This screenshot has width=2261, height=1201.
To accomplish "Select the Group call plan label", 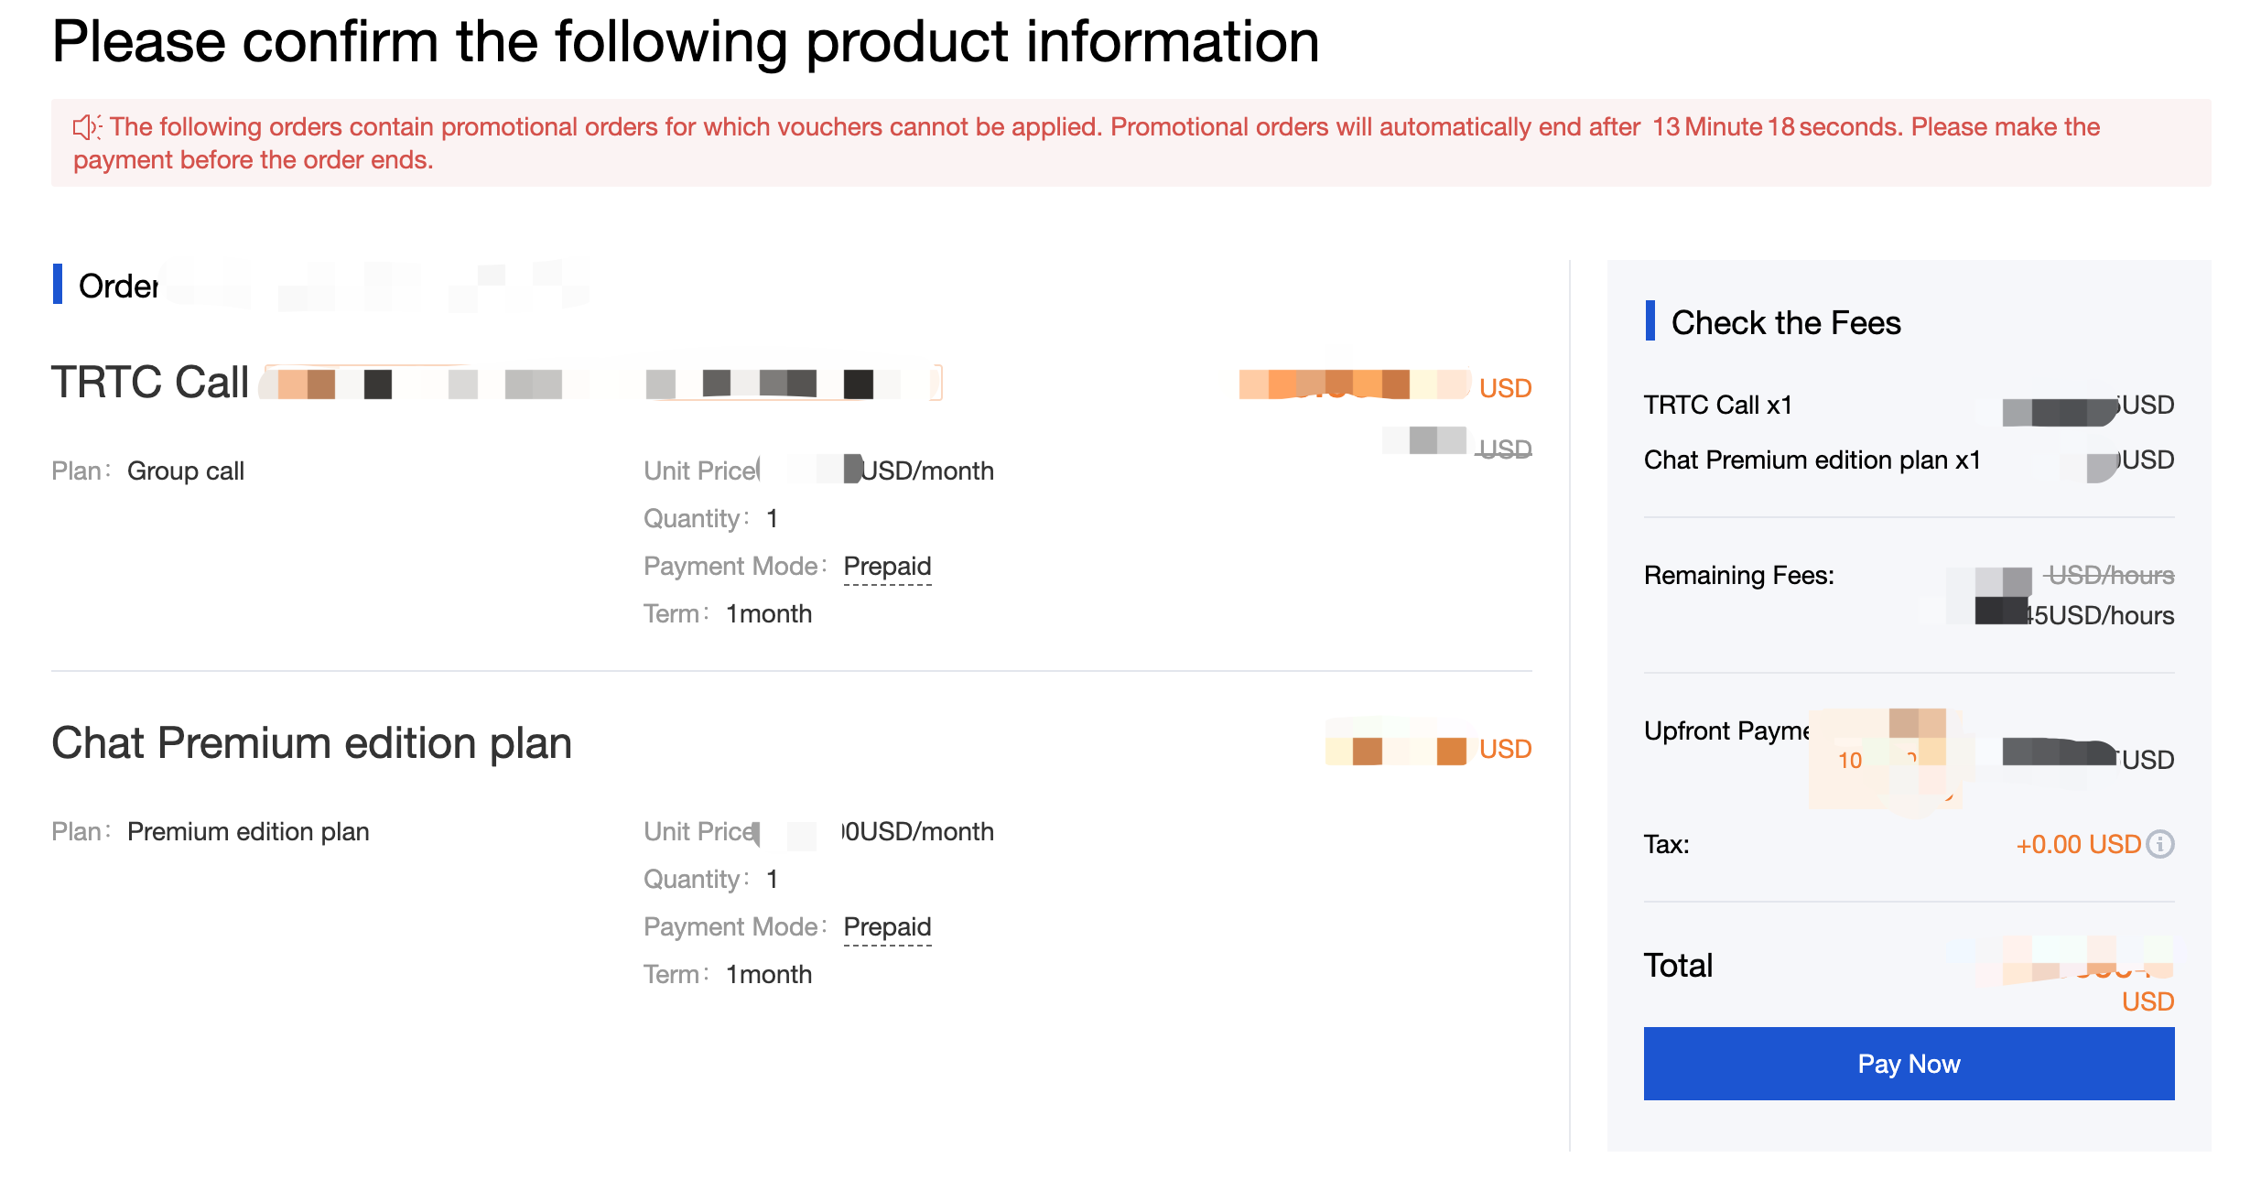I will click(x=186, y=471).
